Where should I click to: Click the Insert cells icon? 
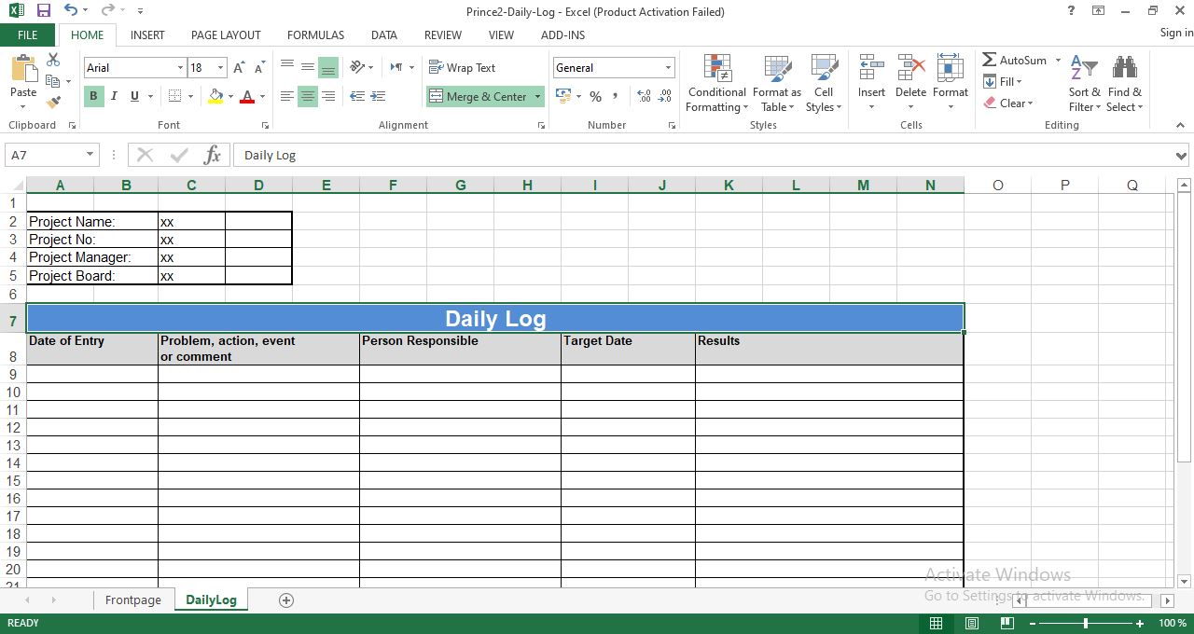point(871,68)
